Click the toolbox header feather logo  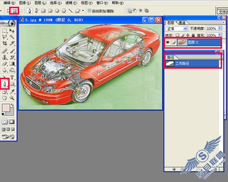(8, 23)
